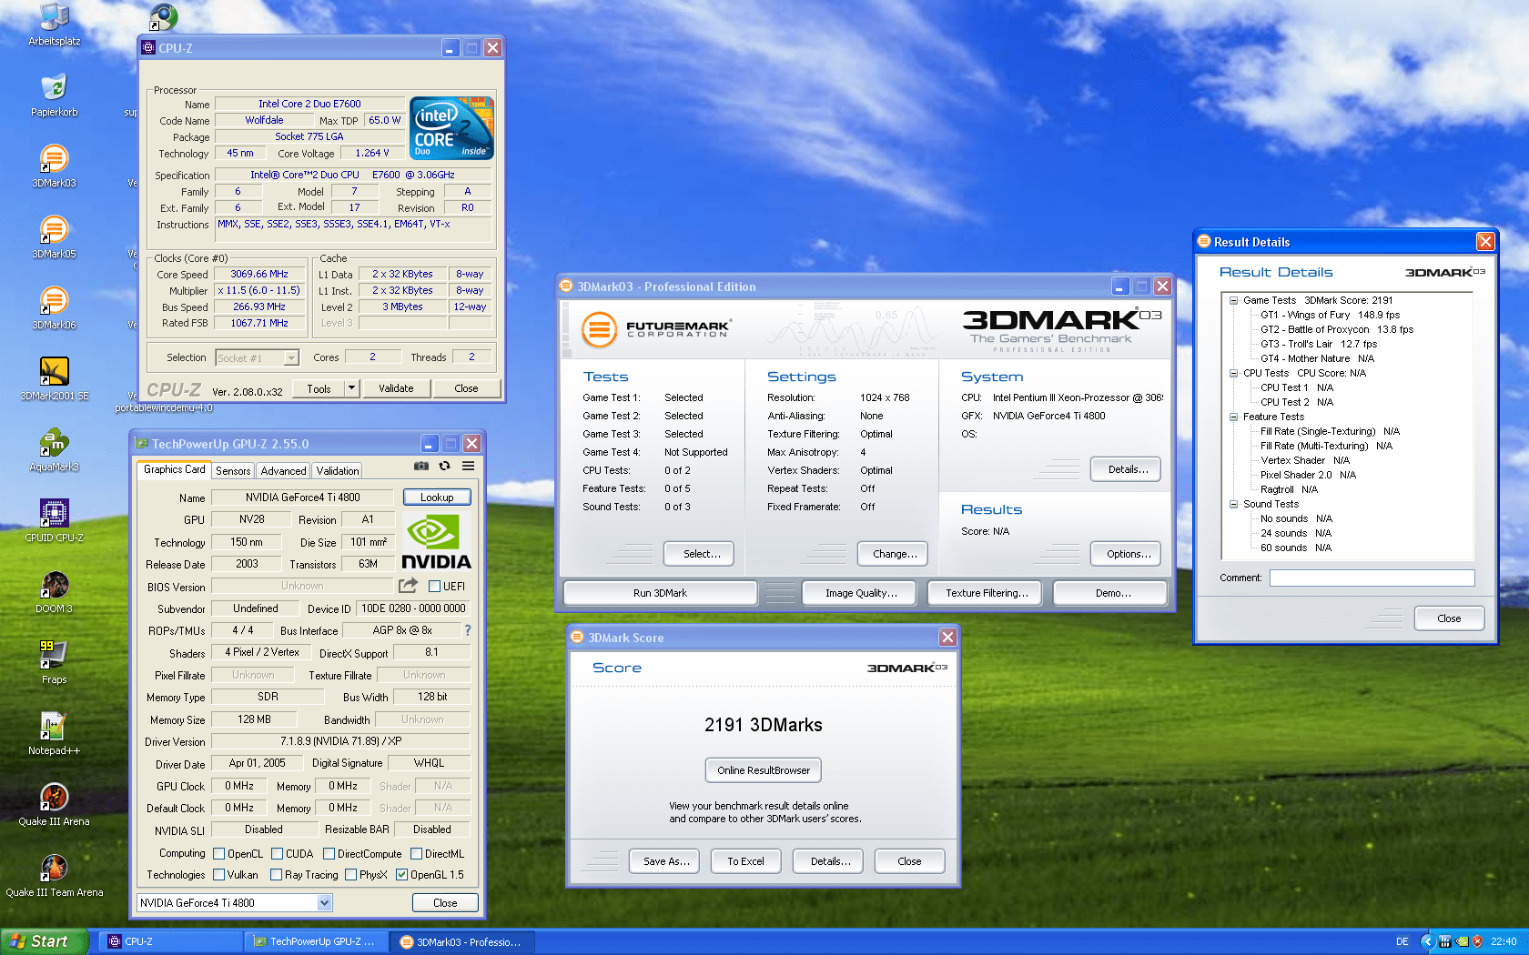
Task: Select the CPU-Z taskbar button
Action: click(170, 942)
